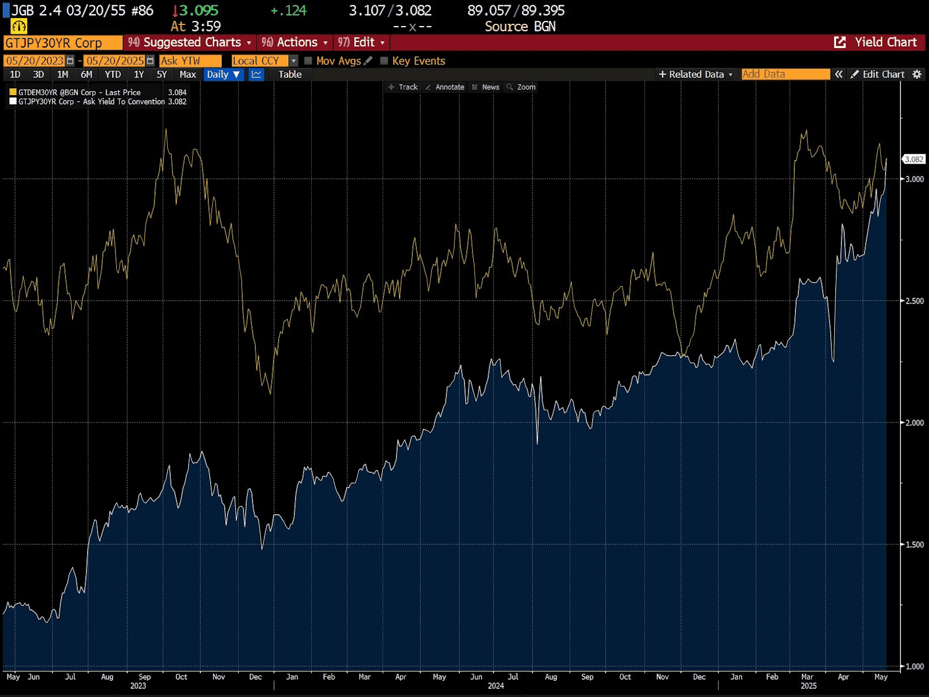Expand the Edit dropdown menu
This screenshot has height=697, width=929.
tap(362, 42)
